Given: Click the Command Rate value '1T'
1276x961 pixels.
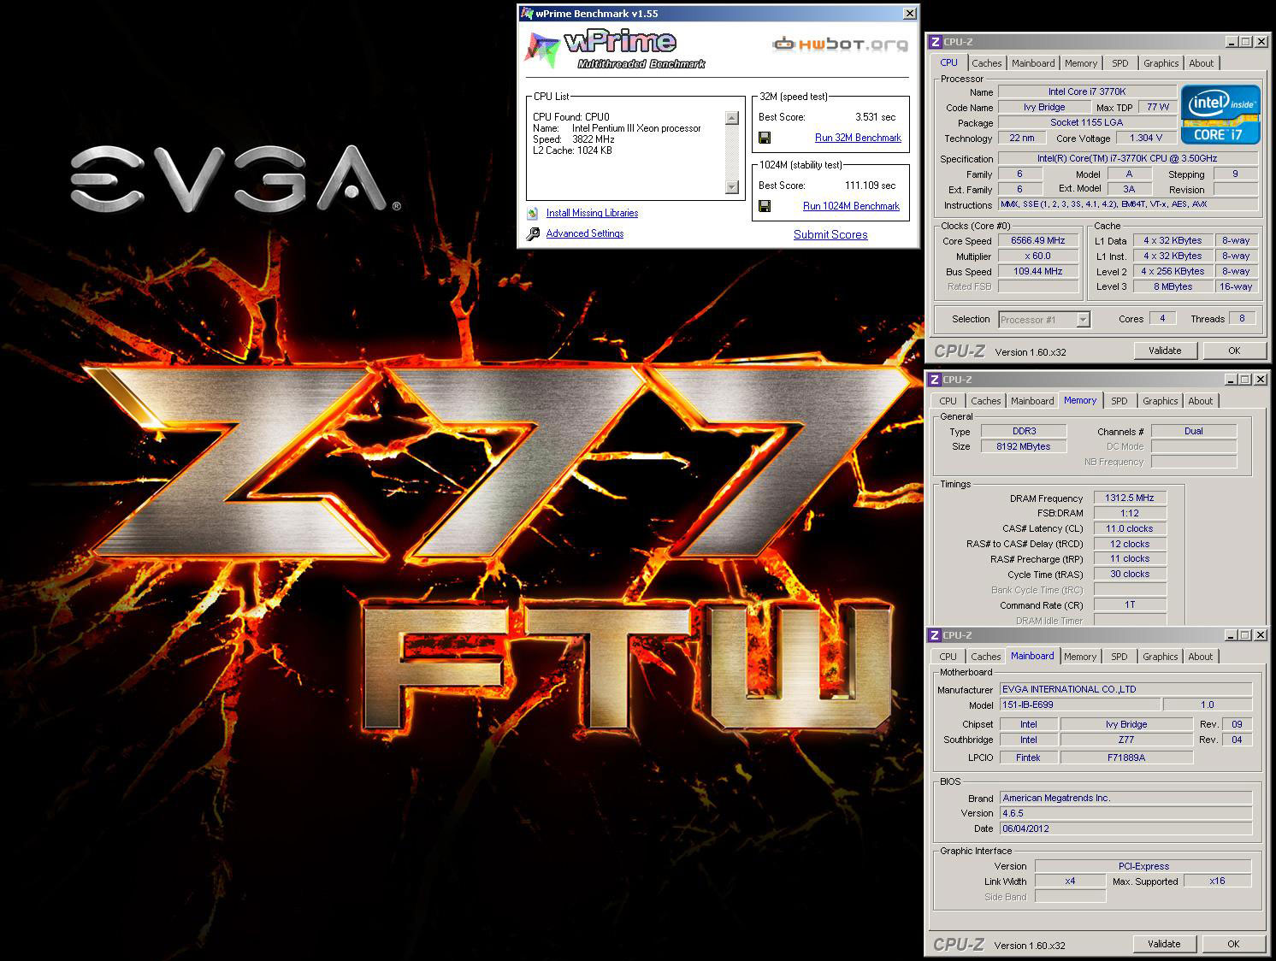Looking at the screenshot, I should (1130, 604).
